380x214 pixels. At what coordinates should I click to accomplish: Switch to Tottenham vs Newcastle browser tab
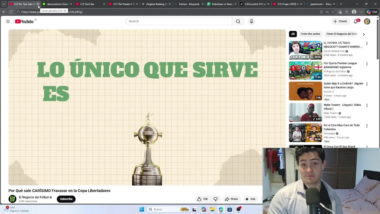click(x=222, y=4)
